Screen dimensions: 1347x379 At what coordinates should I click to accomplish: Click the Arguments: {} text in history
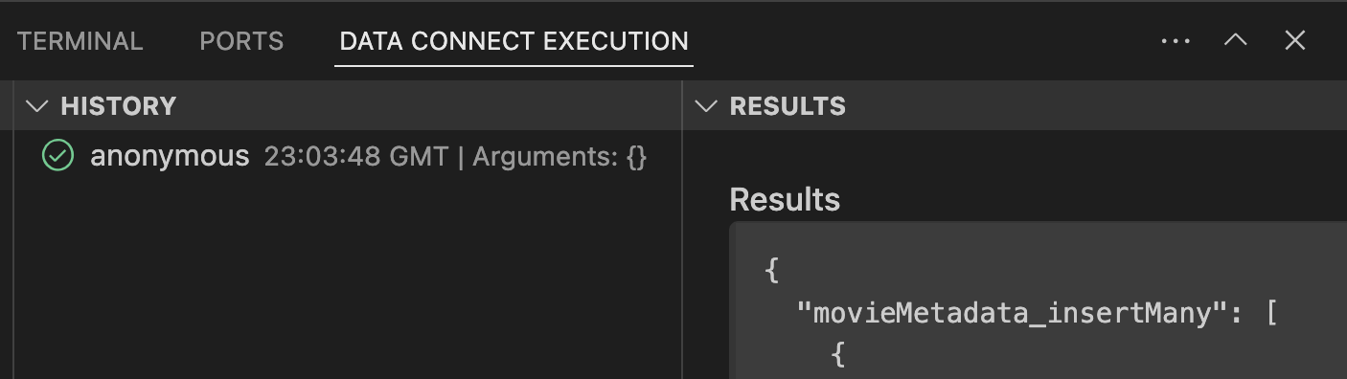559,157
